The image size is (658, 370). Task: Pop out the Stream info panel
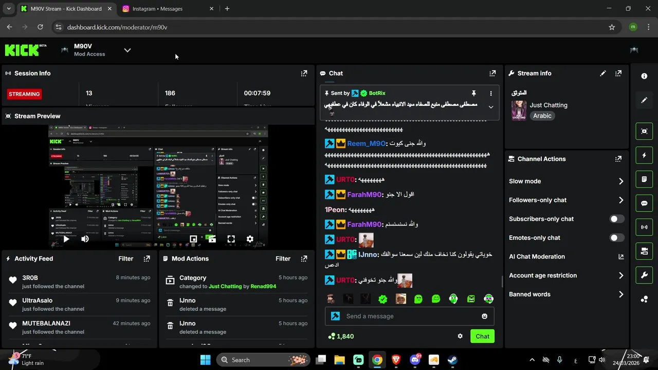[x=618, y=73]
